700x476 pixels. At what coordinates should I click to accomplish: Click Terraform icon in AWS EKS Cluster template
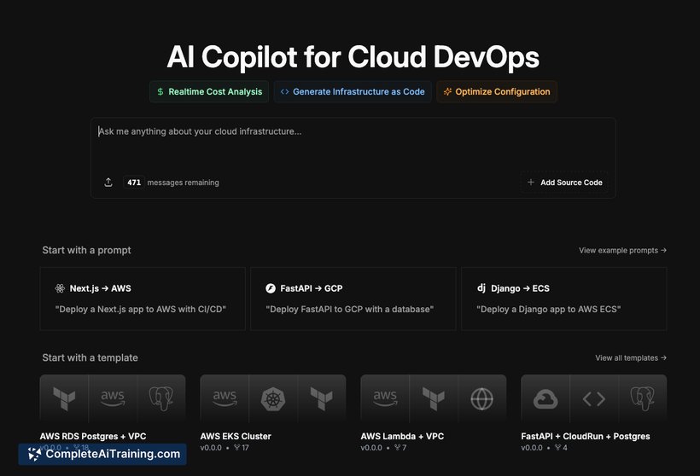coord(322,398)
